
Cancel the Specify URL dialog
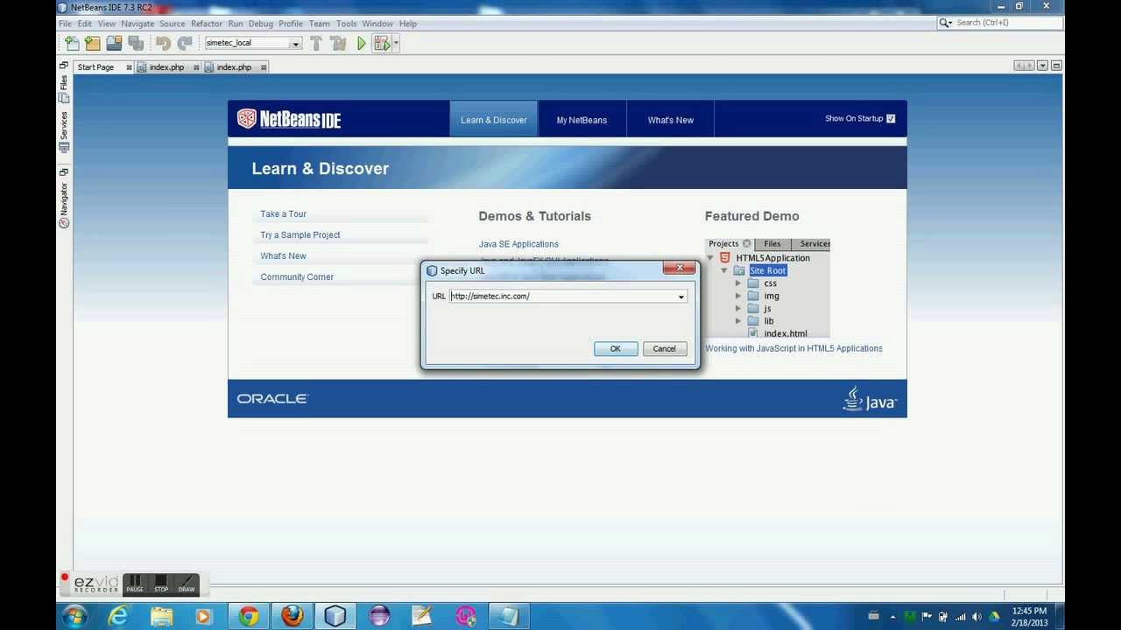tap(665, 349)
